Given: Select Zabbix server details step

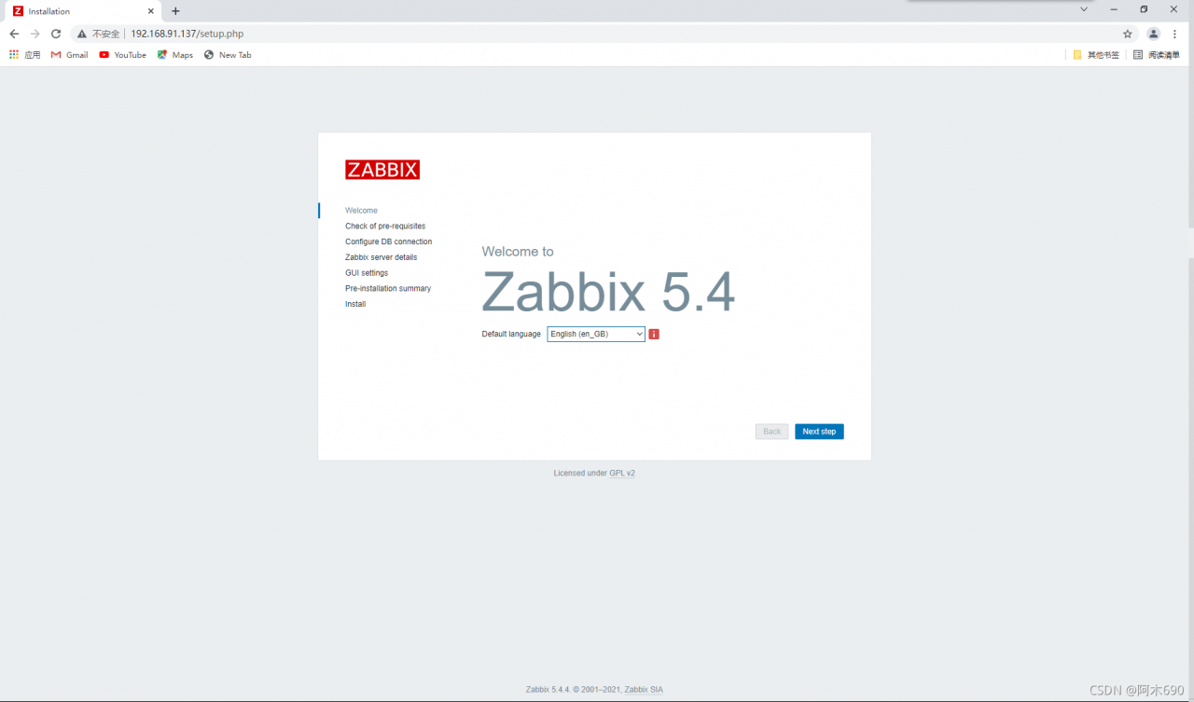Looking at the screenshot, I should coord(382,257).
